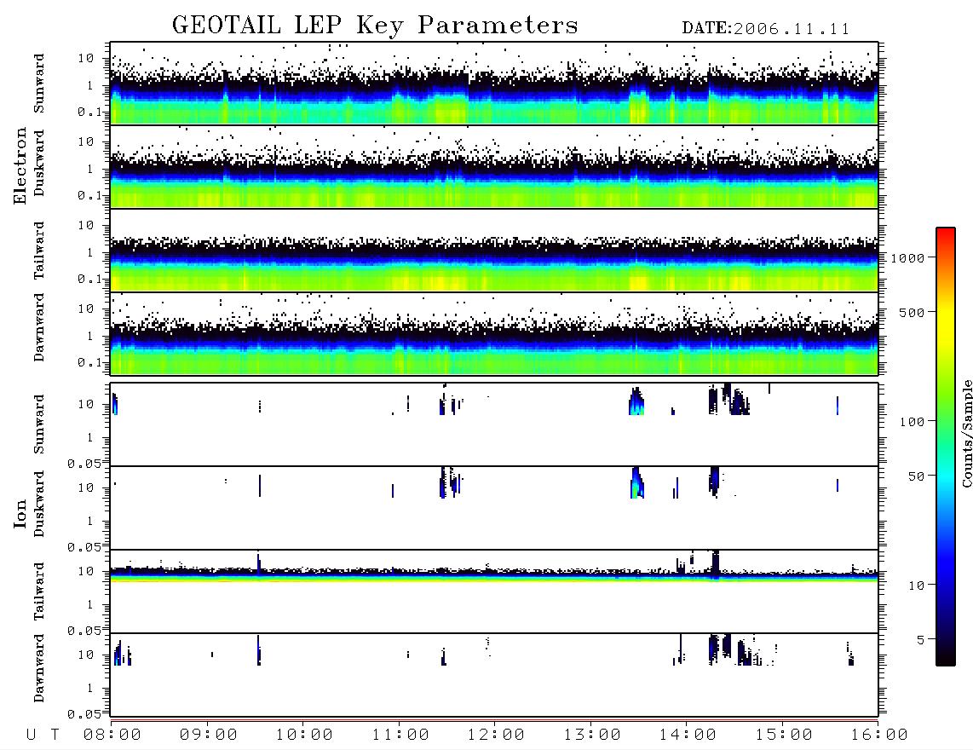Select the 08:00 UT time label
The width and height of the screenshot is (973, 750).
click(x=112, y=735)
